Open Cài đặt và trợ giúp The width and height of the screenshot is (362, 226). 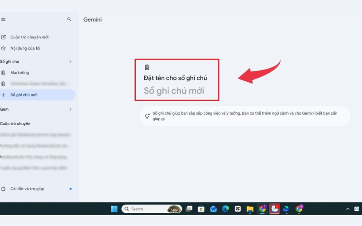27,189
